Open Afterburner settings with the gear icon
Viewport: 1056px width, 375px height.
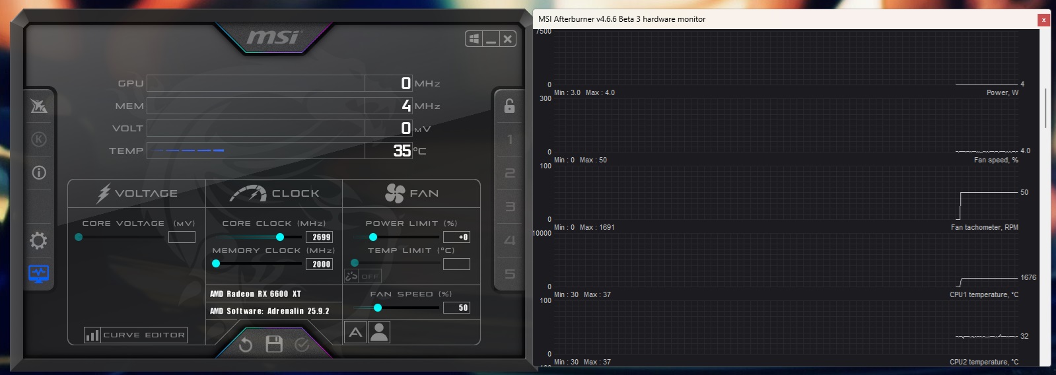click(x=39, y=240)
